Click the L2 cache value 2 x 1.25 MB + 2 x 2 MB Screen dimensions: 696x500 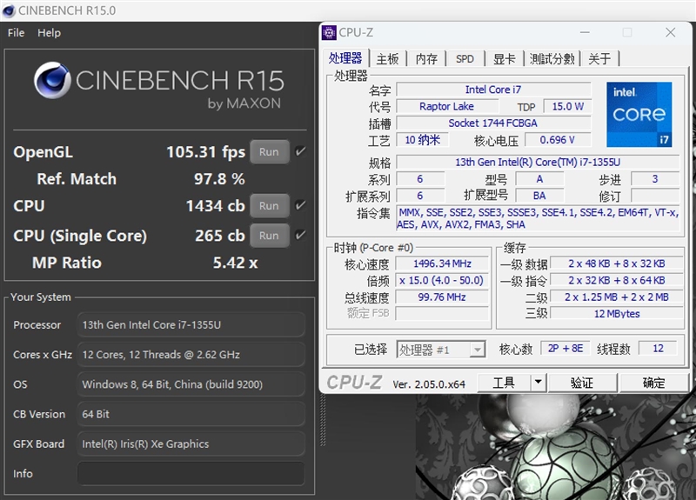point(617,297)
